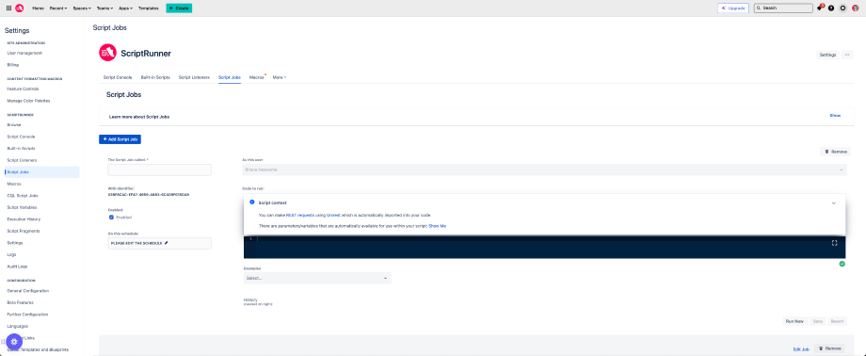866x356 pixels.
Task: Click the Script Job name input field
Action: (x=160, y=170)
